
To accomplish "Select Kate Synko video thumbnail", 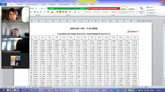I will [x=15, y=61].
